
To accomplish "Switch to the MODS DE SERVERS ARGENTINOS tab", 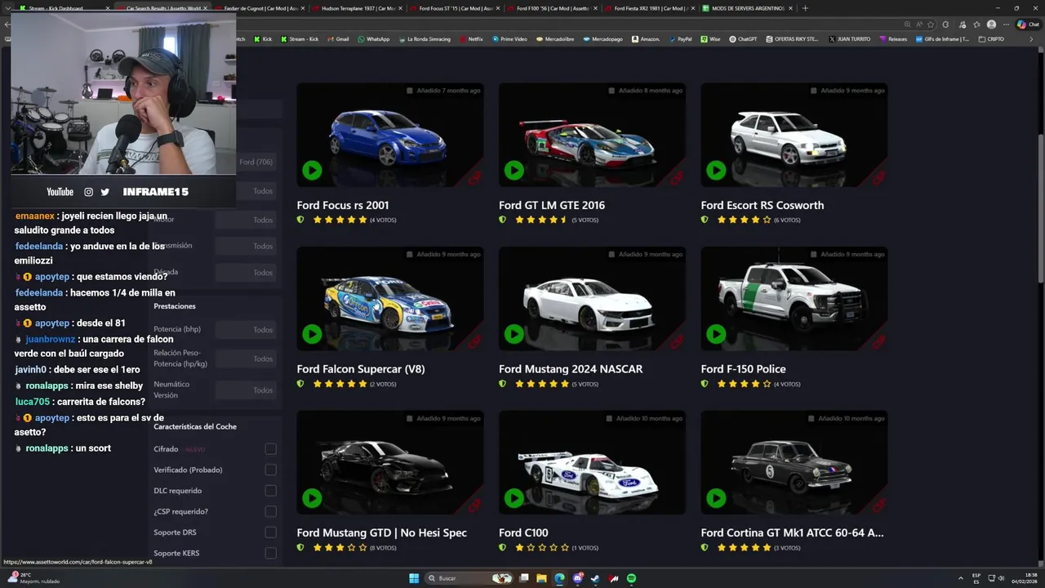I will tap(748, 8).
